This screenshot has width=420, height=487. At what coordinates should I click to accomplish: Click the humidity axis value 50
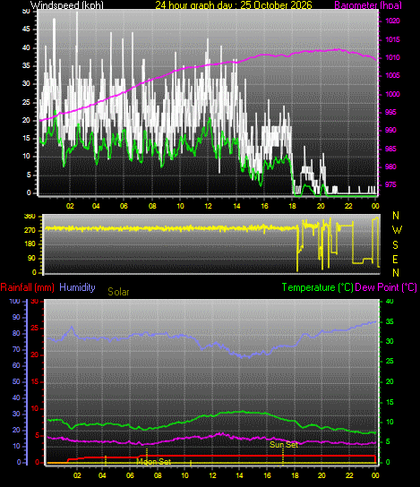16,381
